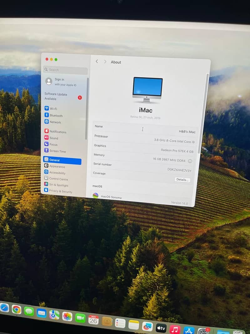The width and height of the screenshot is (250, 334).
Task: Open Apple TV from the Dock
Action: (161, 328)
